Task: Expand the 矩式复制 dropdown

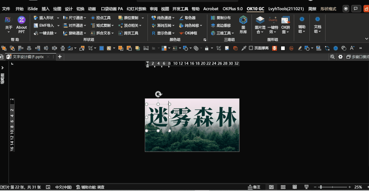Action: [x=113, y=25]
